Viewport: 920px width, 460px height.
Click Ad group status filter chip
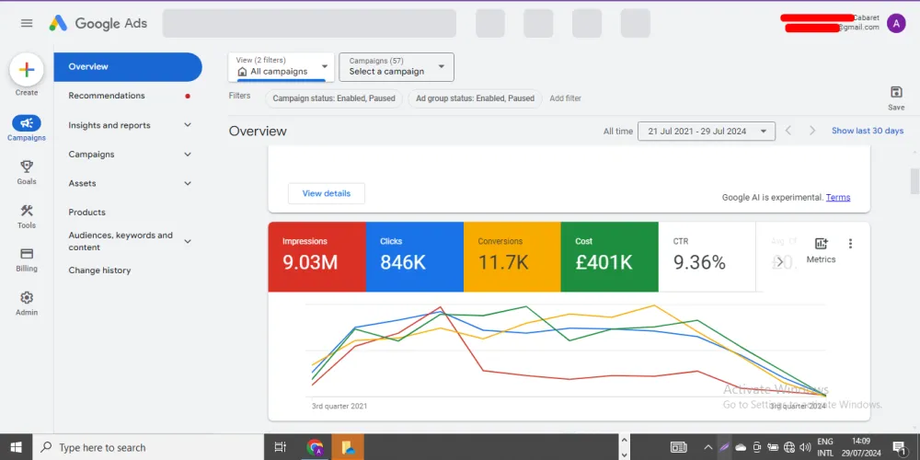pos(476,98)
